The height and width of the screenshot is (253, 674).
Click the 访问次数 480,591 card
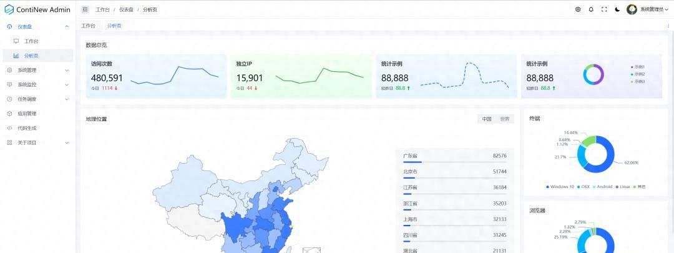click(x=156, y=76)
